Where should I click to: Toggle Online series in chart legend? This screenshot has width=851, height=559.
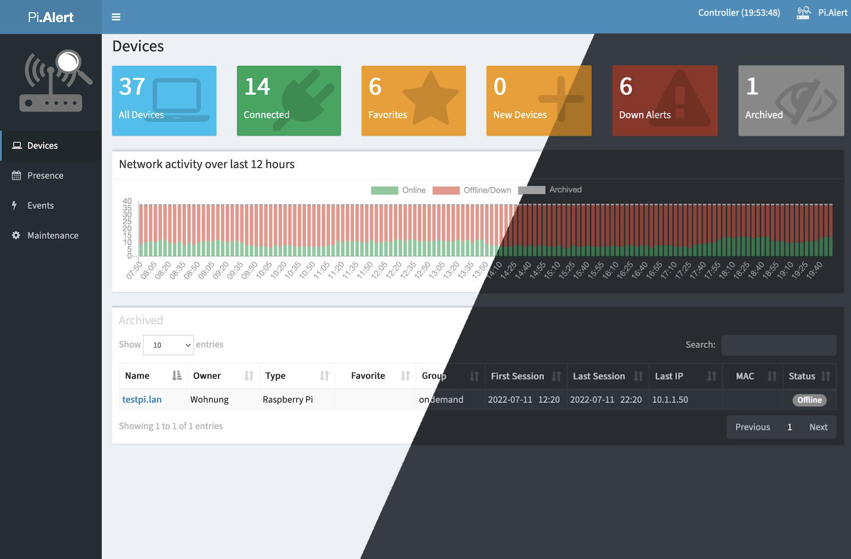pyautogui.click(x=398, y=190)
